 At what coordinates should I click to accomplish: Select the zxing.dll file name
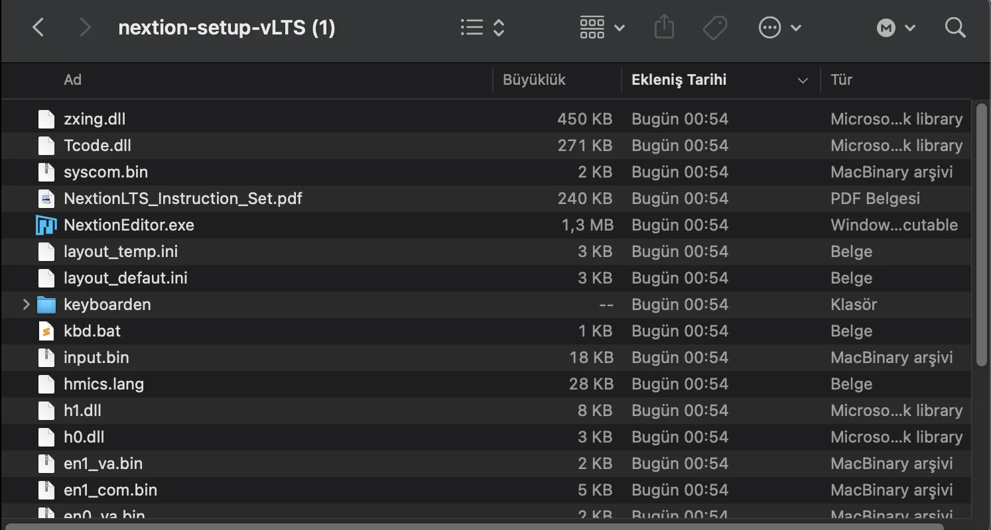[x=95, y=119]
